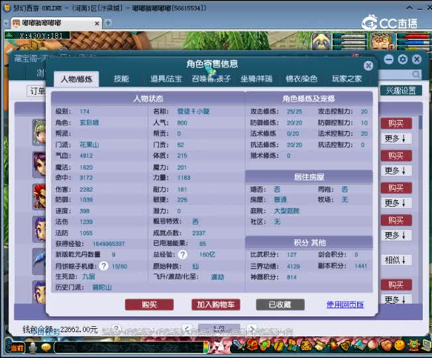Screen dimensions: 432x358
Task: Open the 使用网页版 link
Action: [345, 304]
